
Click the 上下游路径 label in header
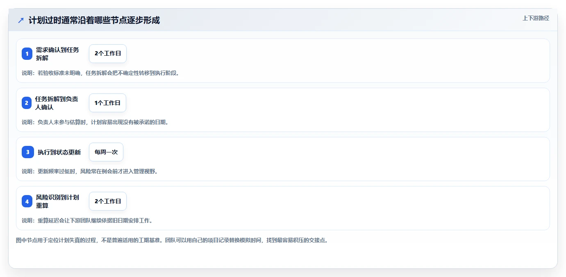pos(536,18)
